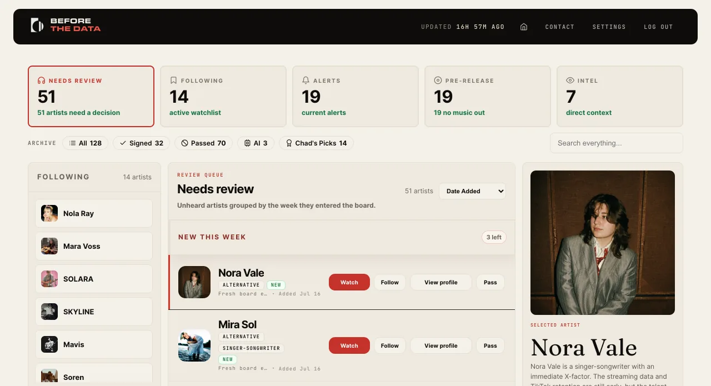Select the Pre-Release stat card
Viewport: 711px width, 386px height.
click(x=488, y=97)
